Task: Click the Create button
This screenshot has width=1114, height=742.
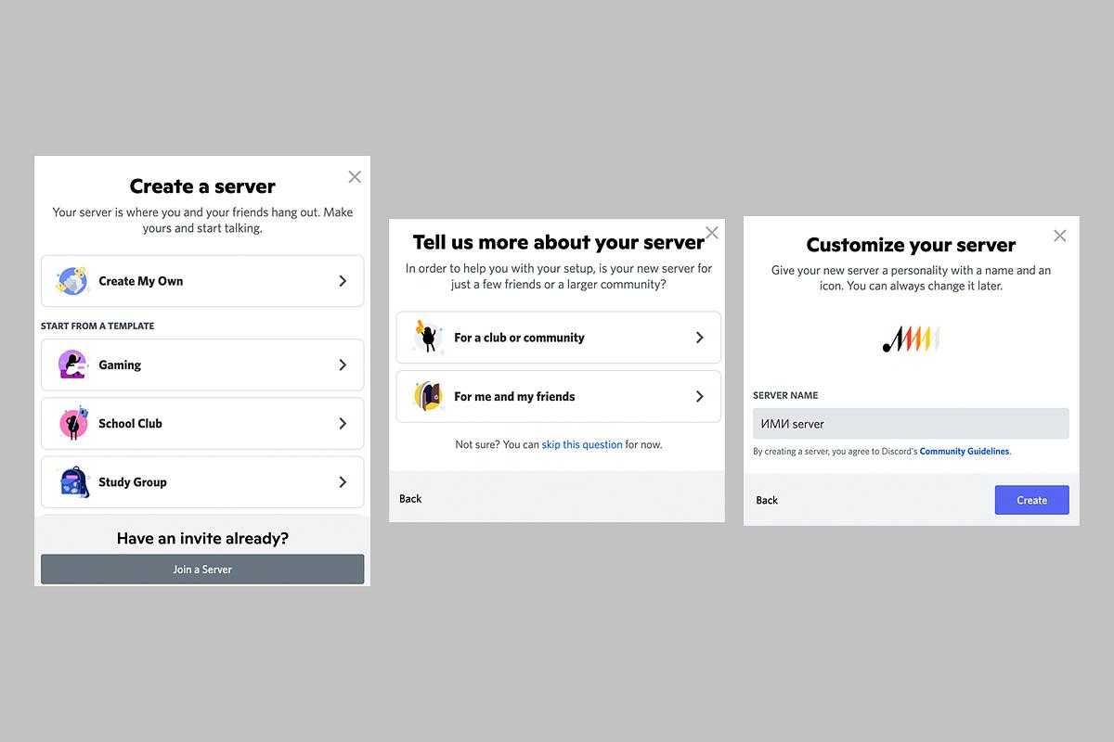Action: (1031, 500)
